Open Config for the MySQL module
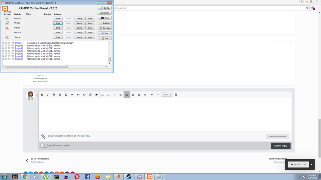Screen dimensions: 321x180 pos(79,23)
